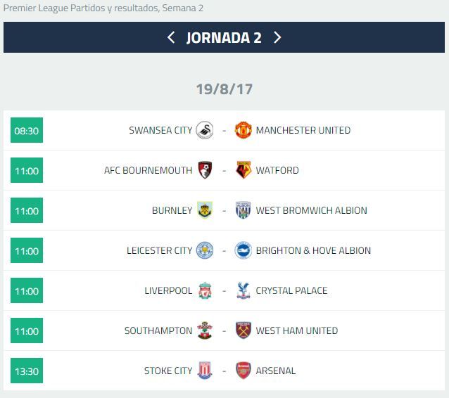Open the West Ham United team link
449x398 pixels.
pos(297,330)
